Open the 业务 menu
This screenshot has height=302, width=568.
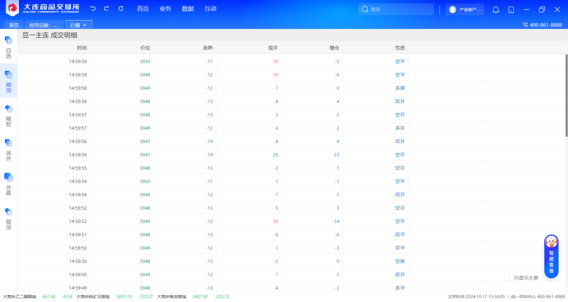click(x=165, y=9)
